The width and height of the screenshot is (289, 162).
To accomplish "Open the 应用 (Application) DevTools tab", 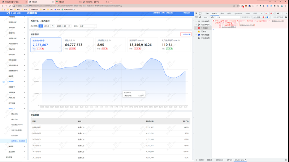I will pos(229,13).
